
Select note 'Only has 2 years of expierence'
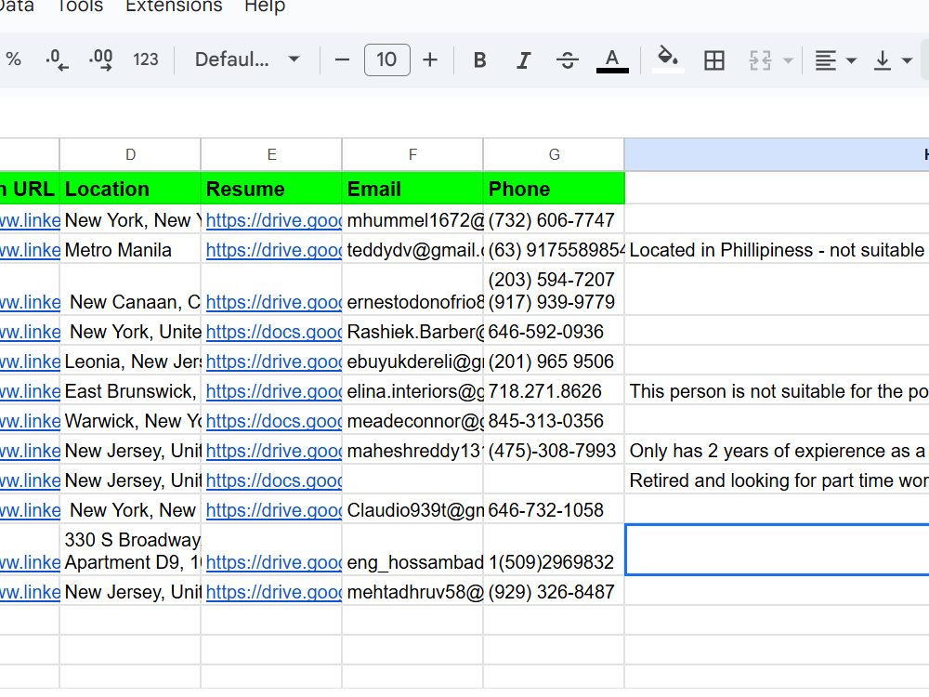[x=777, y=451]
